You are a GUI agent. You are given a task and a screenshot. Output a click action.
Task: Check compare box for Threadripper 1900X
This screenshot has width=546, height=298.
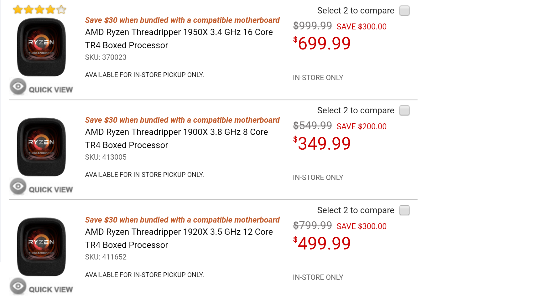[x=404, y=110]
